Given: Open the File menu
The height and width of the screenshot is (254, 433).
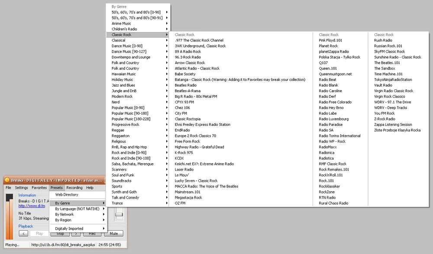Looking at the screenshot, I should [x=8, y=188].
